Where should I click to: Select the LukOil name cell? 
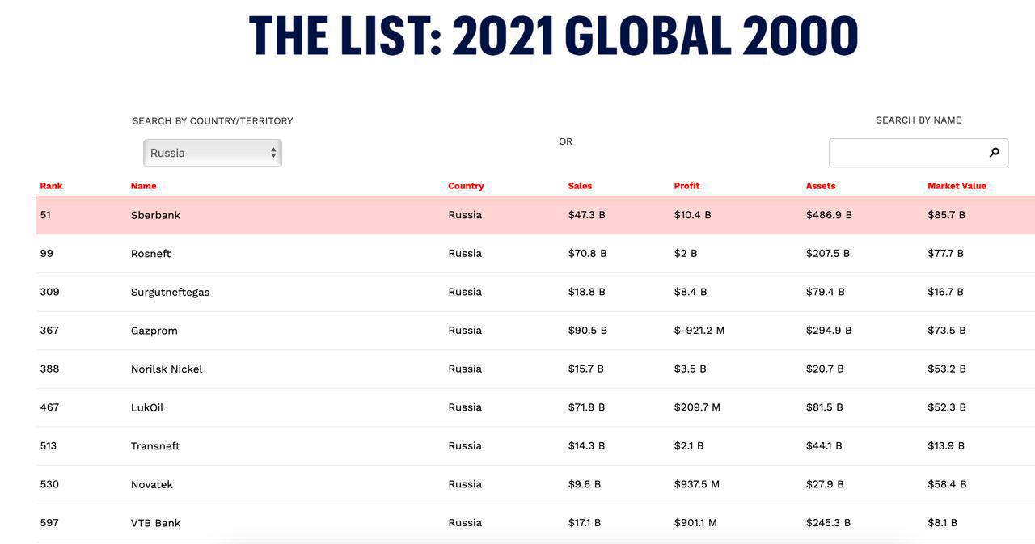click(147, 407)
